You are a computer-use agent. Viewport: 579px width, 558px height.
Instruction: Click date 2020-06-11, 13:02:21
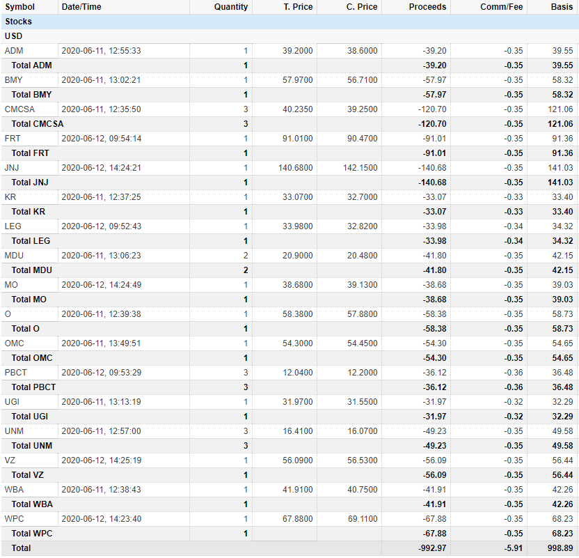[x=101, y=80]
